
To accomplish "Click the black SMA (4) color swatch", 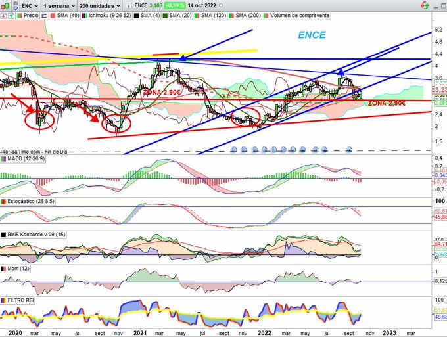I will click(x=136, y=16).
